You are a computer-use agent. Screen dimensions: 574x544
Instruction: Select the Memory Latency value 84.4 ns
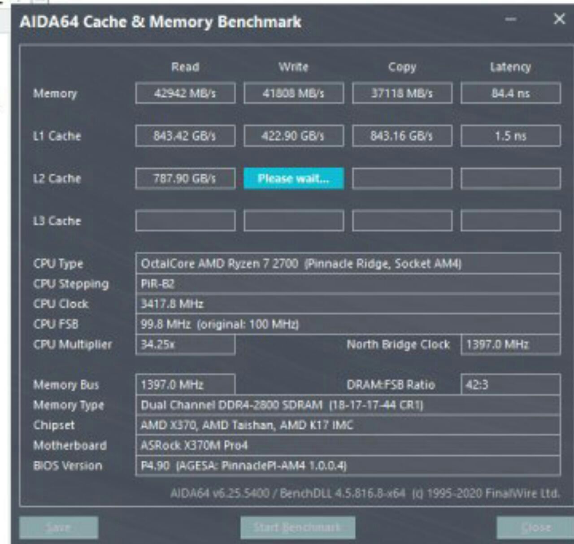(x=511, y=93)
